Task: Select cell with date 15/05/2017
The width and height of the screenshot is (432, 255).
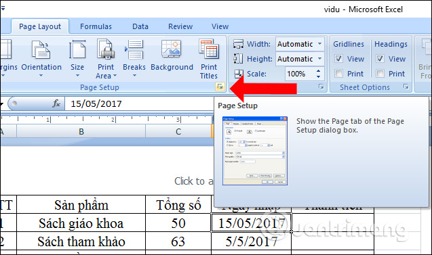Action: 251,223
